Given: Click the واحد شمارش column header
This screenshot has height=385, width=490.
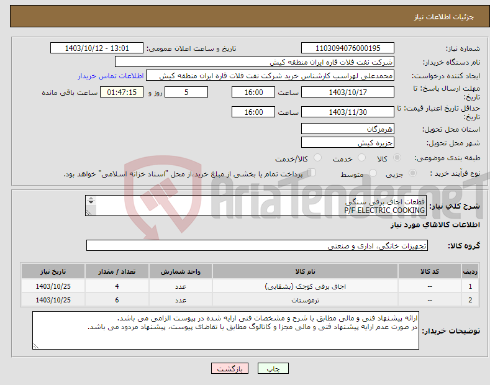Looking at the screenshot, I should tap(181, 271).
